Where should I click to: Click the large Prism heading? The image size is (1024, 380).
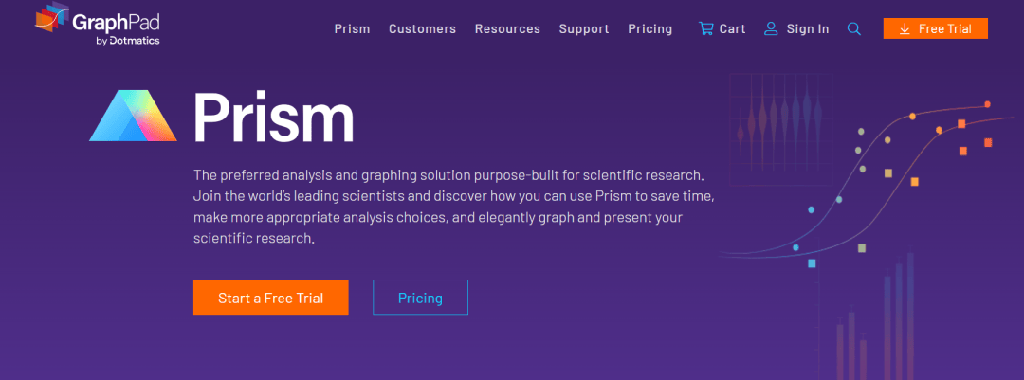273,118
